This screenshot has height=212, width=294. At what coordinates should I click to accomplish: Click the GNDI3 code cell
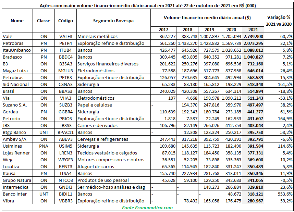point(66,187)
